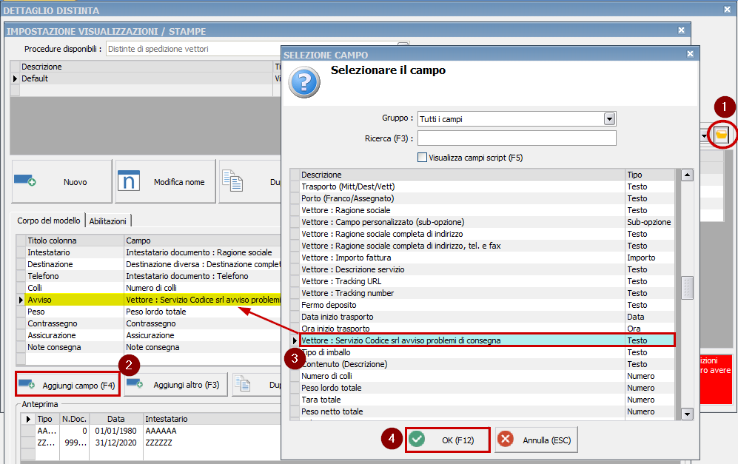Click Aggiungi altro (F3) button
The height and width of the screenshot is (464, 738).
click(x=175, y=384)
